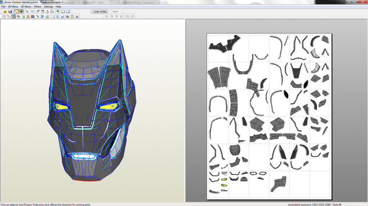Viewport: 368px width, 206px height.
Task: Click the green cylinder part icon
Action: point(23,17)
